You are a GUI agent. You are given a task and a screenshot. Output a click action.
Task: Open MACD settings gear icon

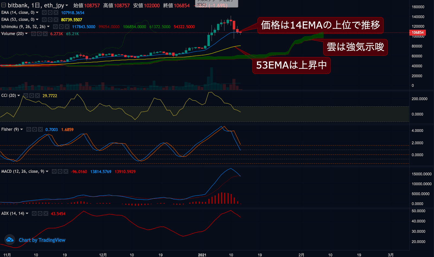coord(60,171)
